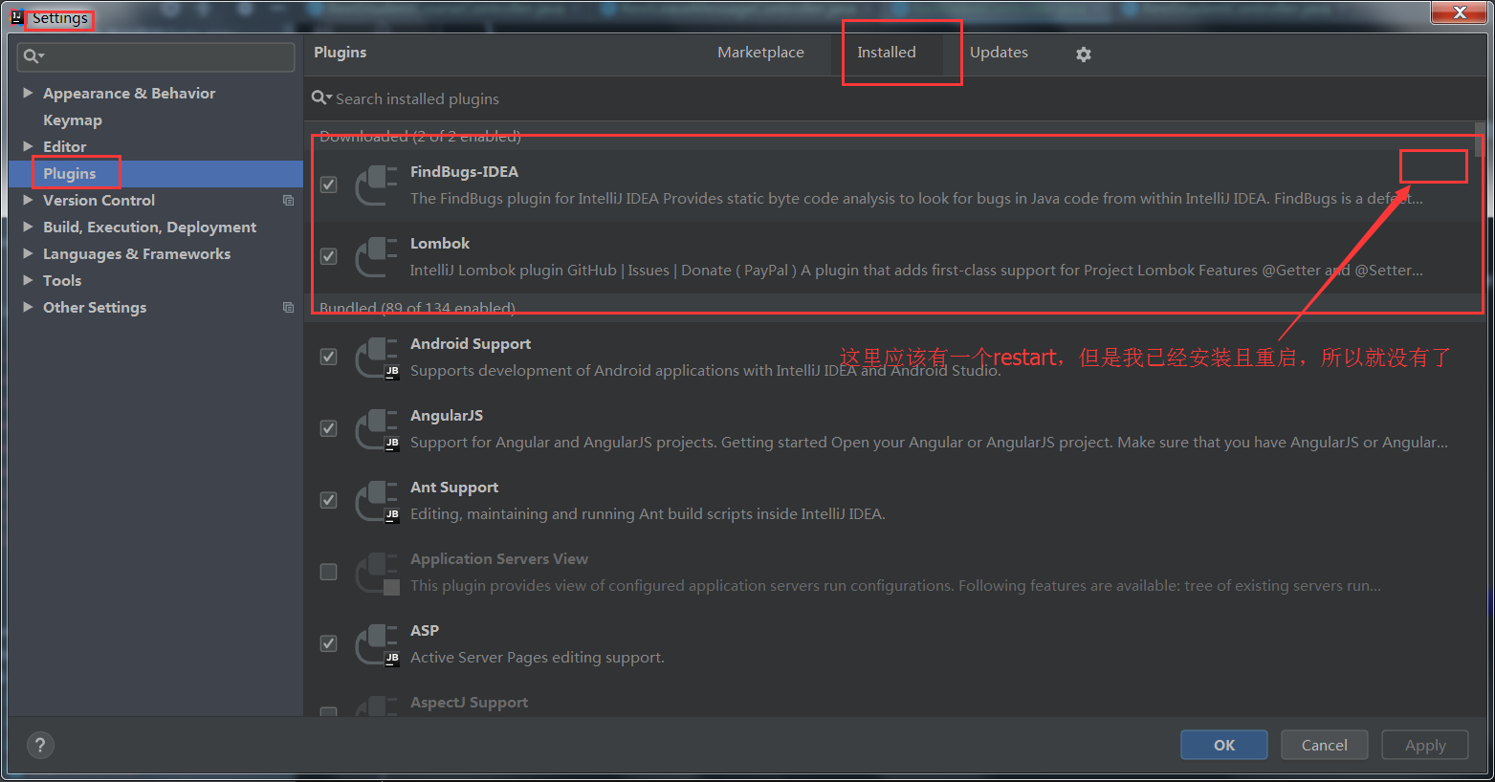Expand Languages & Frameworks node
This screenshot has width=1495, height=782.
(28, 253)
